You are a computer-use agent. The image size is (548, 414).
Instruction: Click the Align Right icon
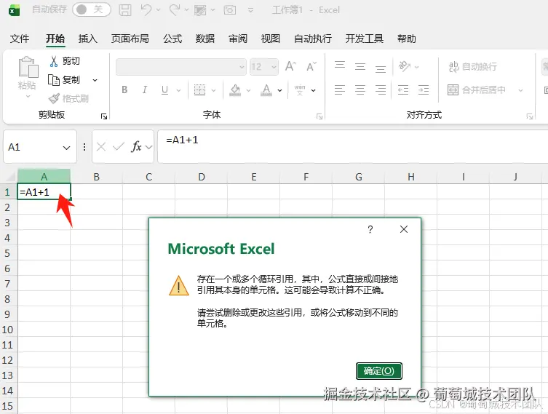(380, 89)
